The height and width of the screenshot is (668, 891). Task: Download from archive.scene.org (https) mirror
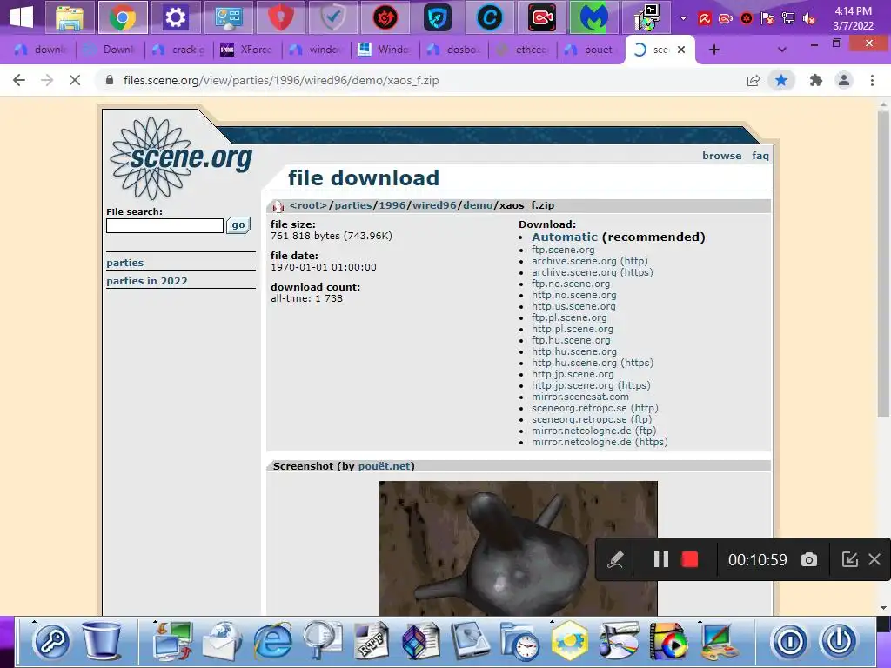point(592,272)
